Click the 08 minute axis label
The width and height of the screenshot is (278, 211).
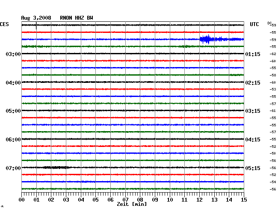140,200
